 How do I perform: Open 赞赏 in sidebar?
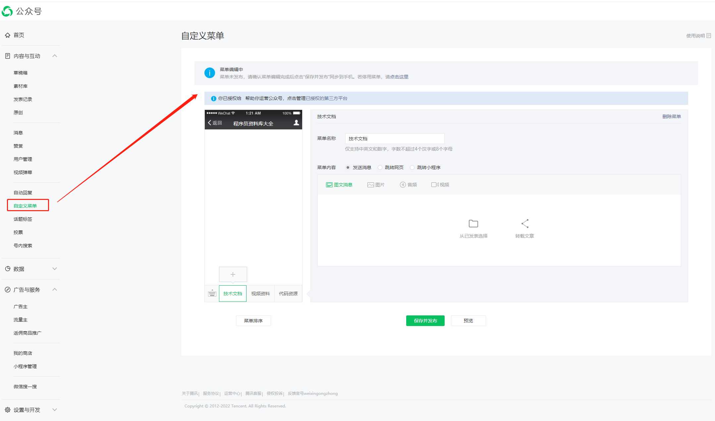[18, 146]
